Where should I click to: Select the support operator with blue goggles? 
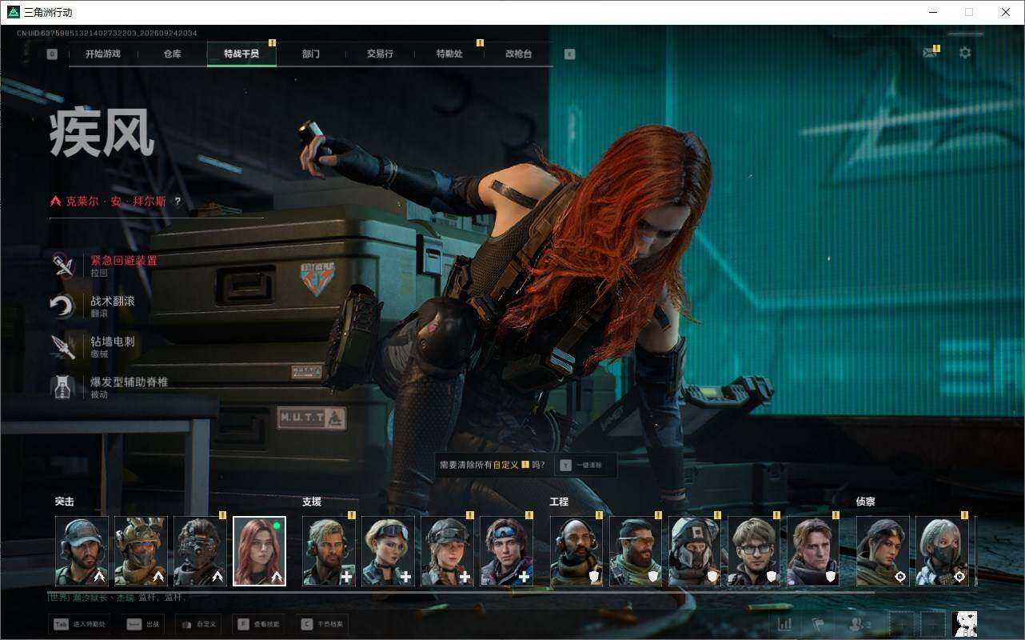point(506,551)
